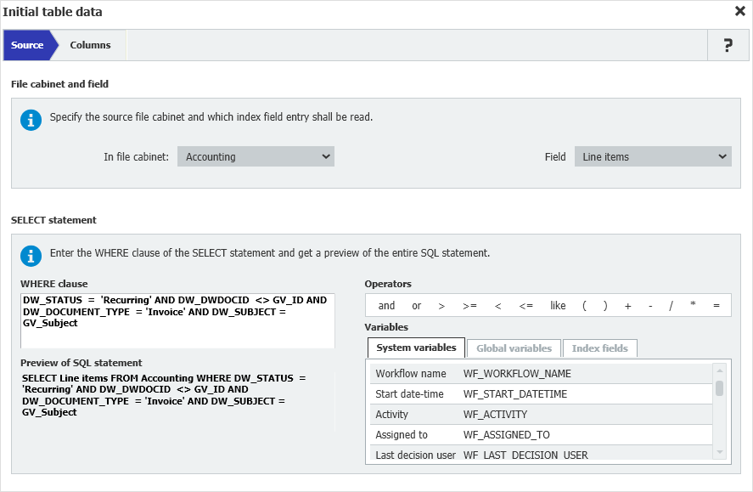
Task: Close the Initial table data dialog
Action: [x=739, y=12]
